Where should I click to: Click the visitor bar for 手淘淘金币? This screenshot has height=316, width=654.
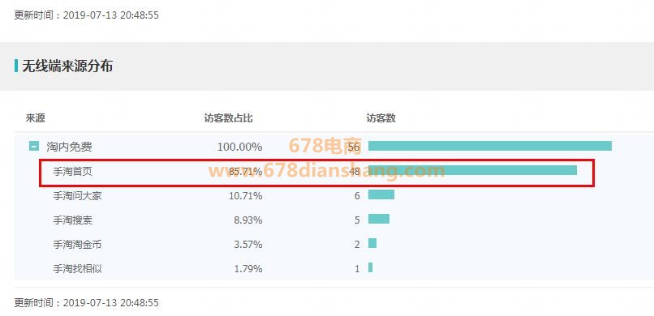tap(372, 243)
